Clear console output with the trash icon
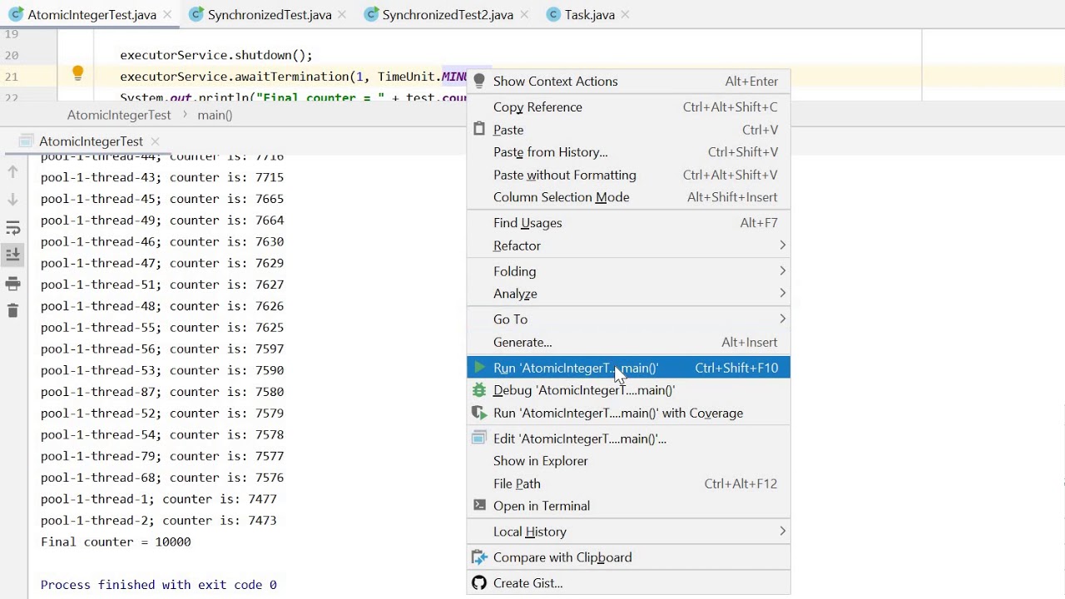 click(x=12, y=311)
